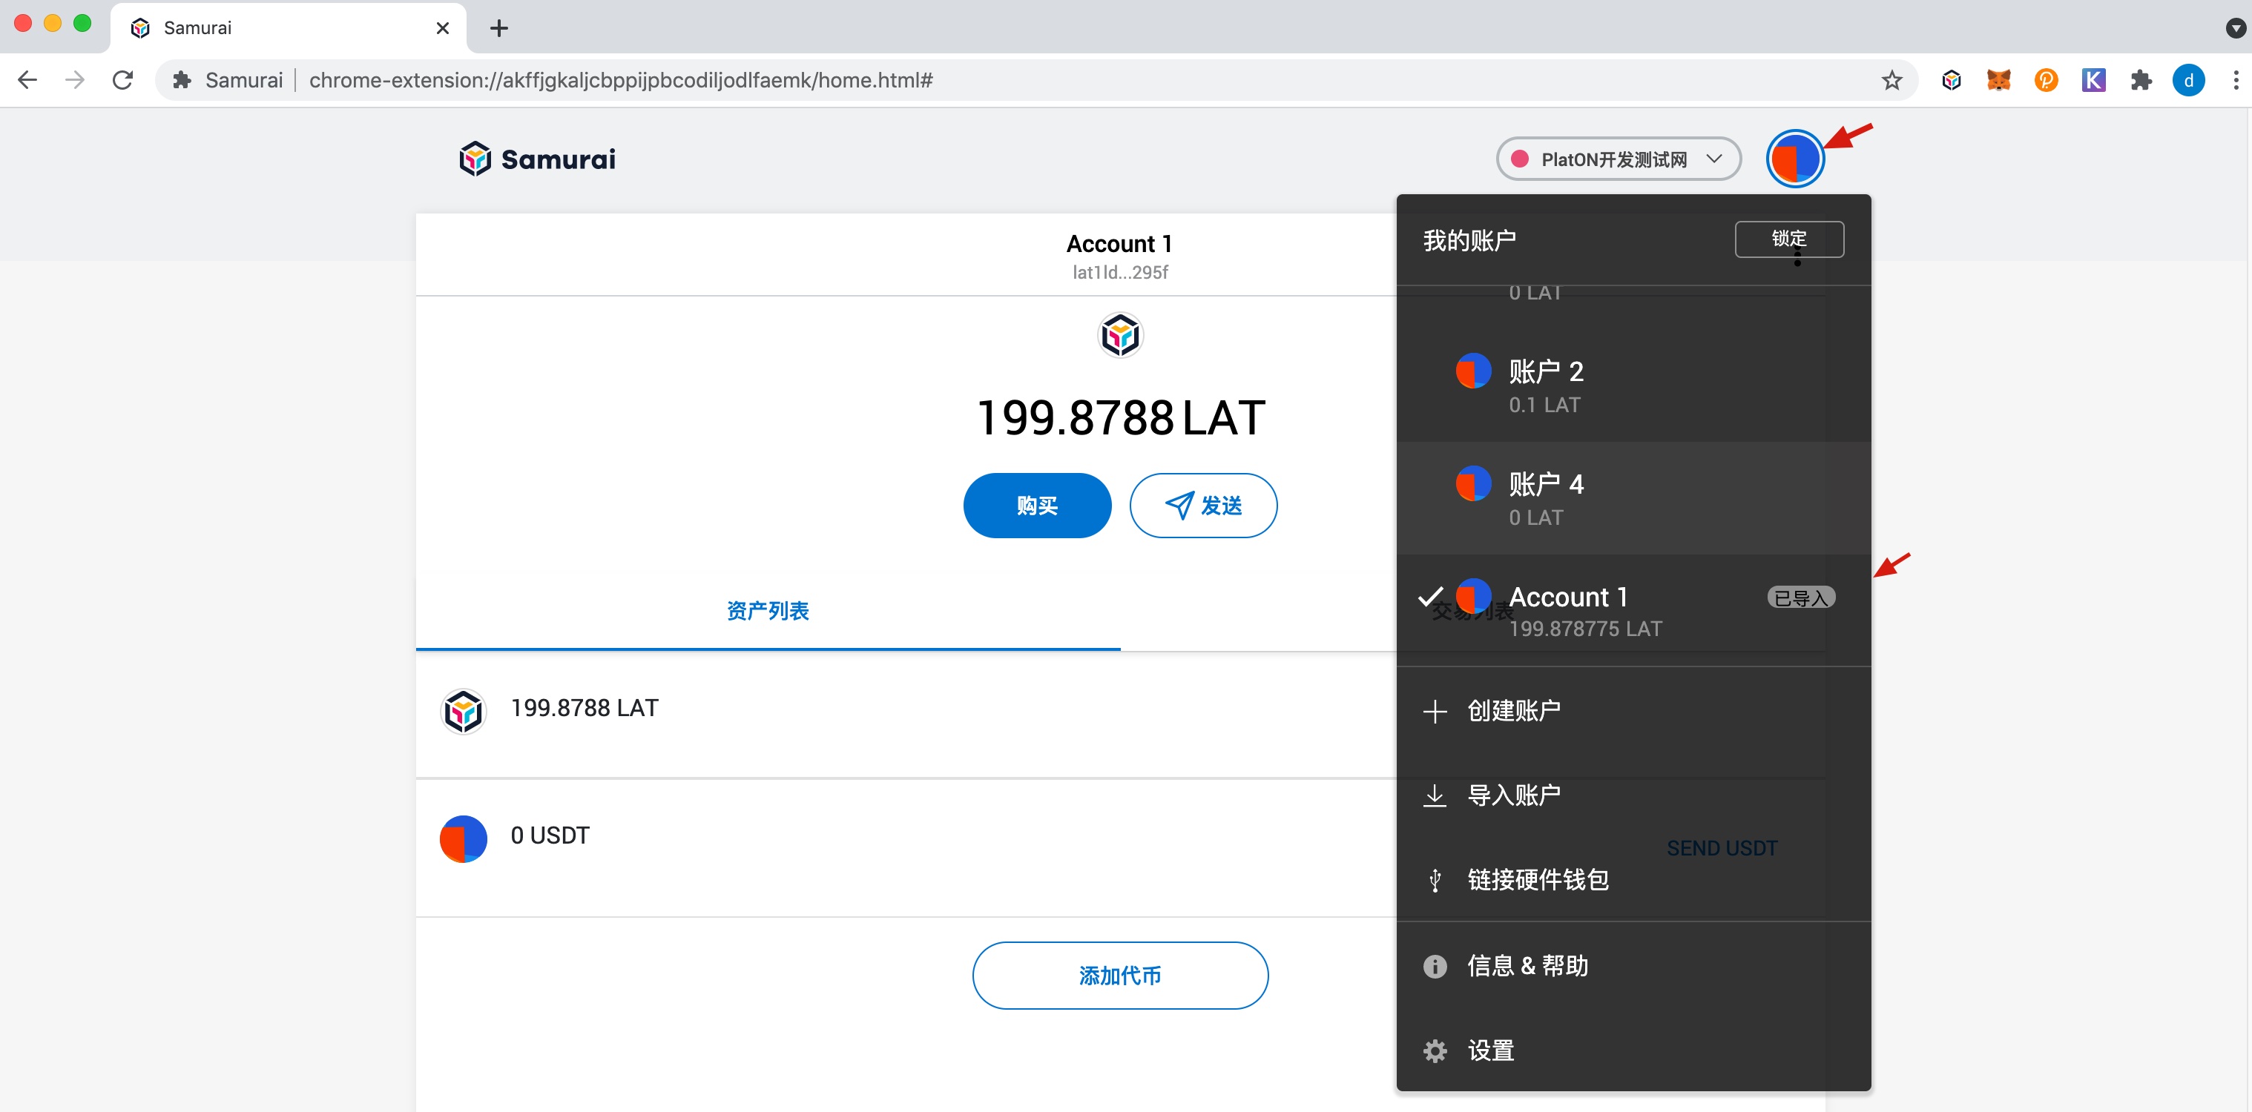Click the orange P extension icon
The height and width of the screenshot is (1112, 2252).
[x=2046, y=80]
